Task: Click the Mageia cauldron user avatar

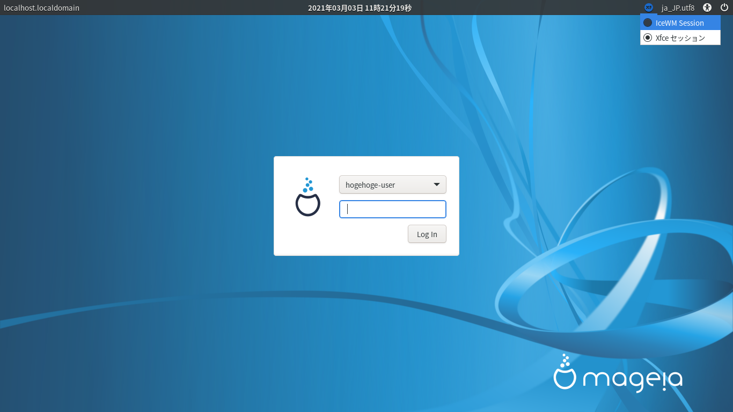Action: coord(308,197)
